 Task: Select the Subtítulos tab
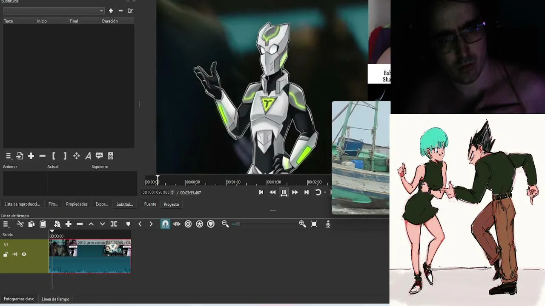click(125, 204)
